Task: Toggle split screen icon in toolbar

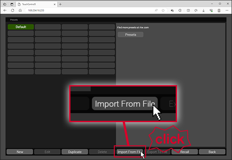Action: [x=188, y=10]
